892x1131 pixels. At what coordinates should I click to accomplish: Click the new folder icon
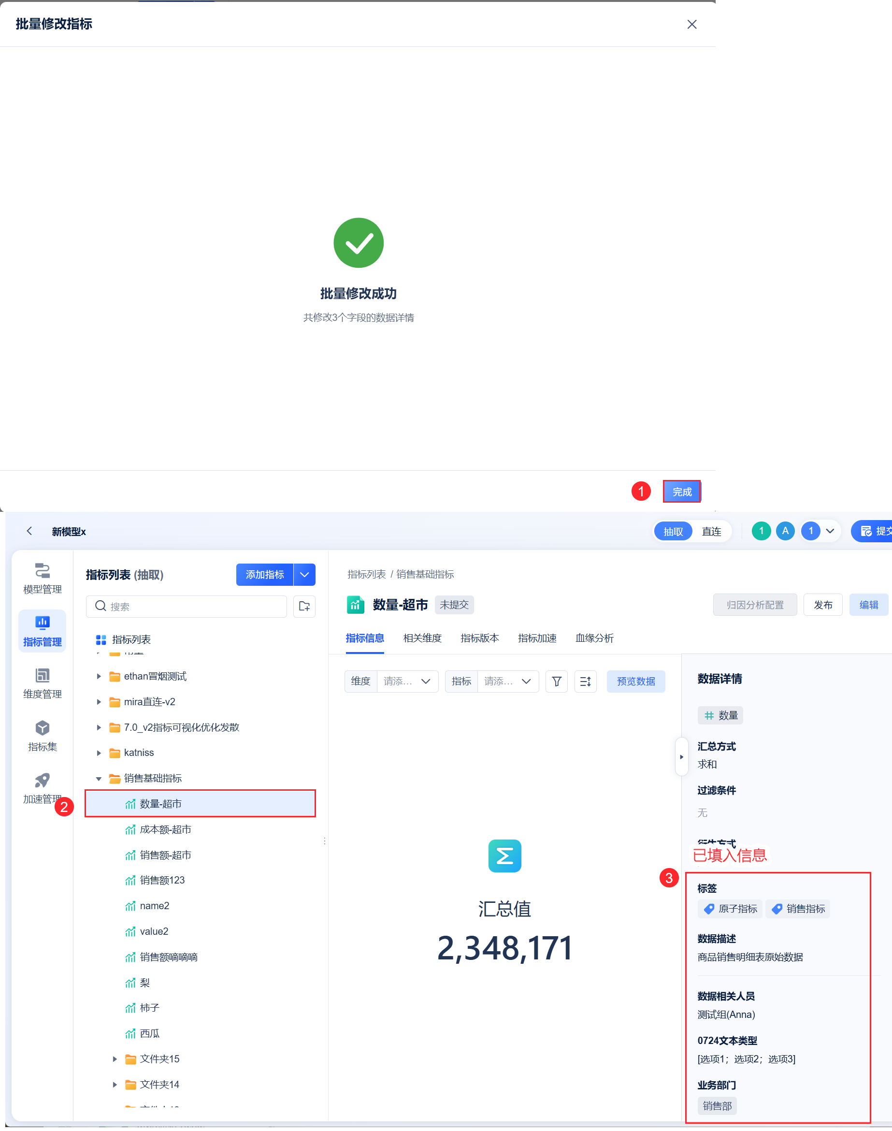[x=304, y=607]
